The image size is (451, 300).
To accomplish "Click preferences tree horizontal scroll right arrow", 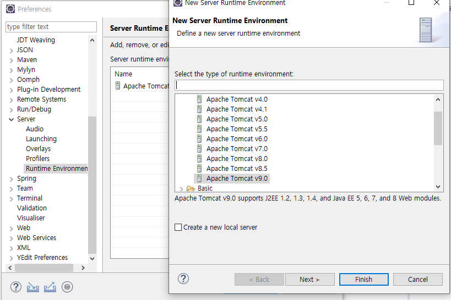I will click(83, 268).
